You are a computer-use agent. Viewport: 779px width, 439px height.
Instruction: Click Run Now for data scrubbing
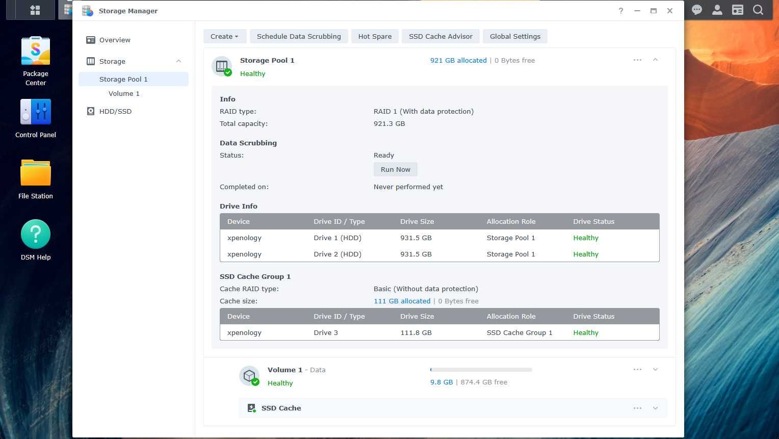395,169
